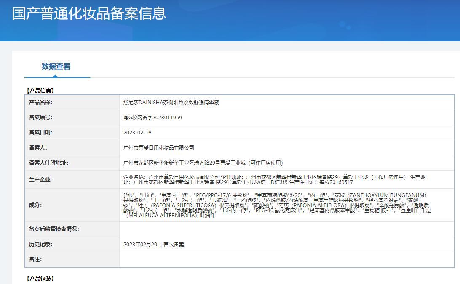Screen dimensions: 460x284
Task: Click the 备案人住所地址 label cell
Action: click(72, 163)
